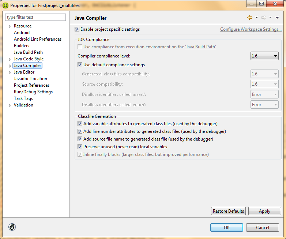Open Disallow identifiers called 'enum' dropdown

(264, 105)
